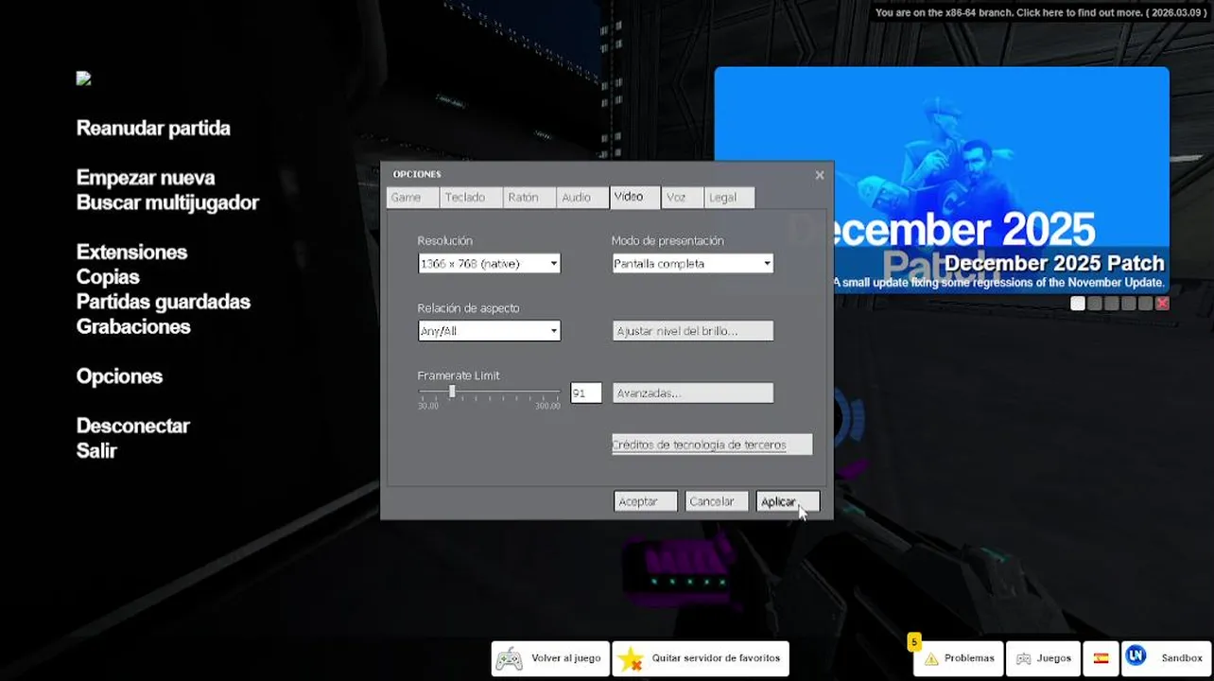This screenshot has height=681, width=1214.
Task: Open the December 2025 Patch news banner
Action: (x=942, y=180)
